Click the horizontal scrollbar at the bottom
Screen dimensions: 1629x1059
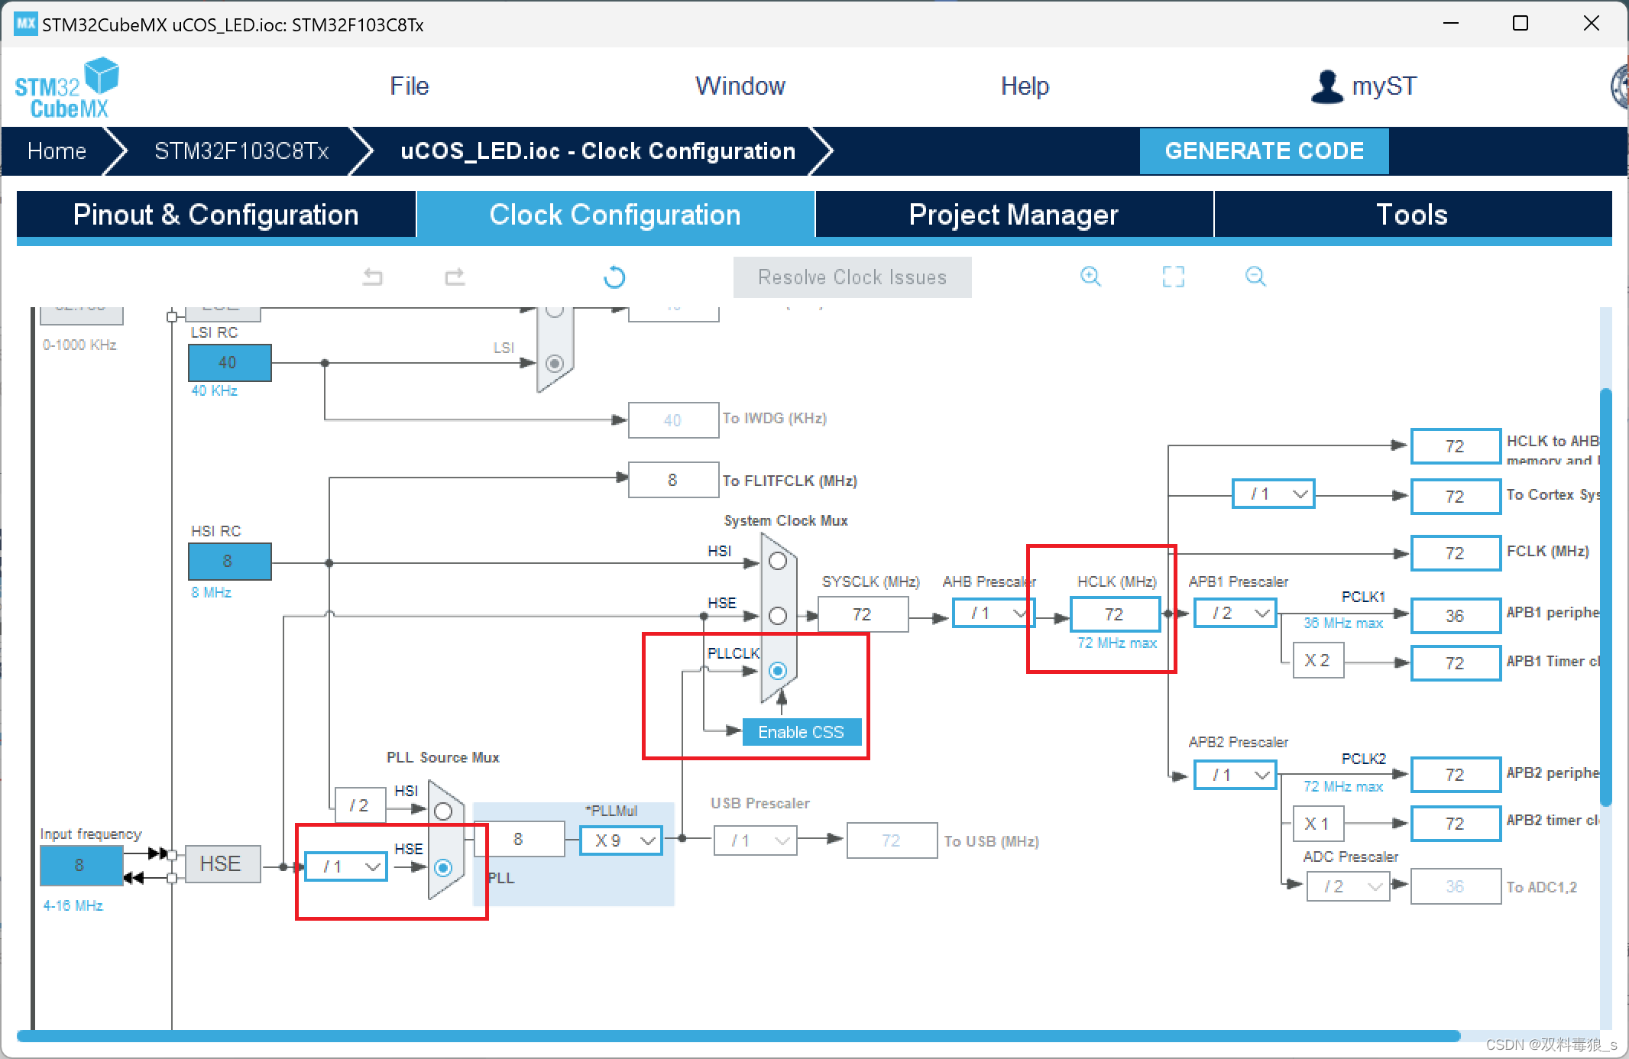738,1036
